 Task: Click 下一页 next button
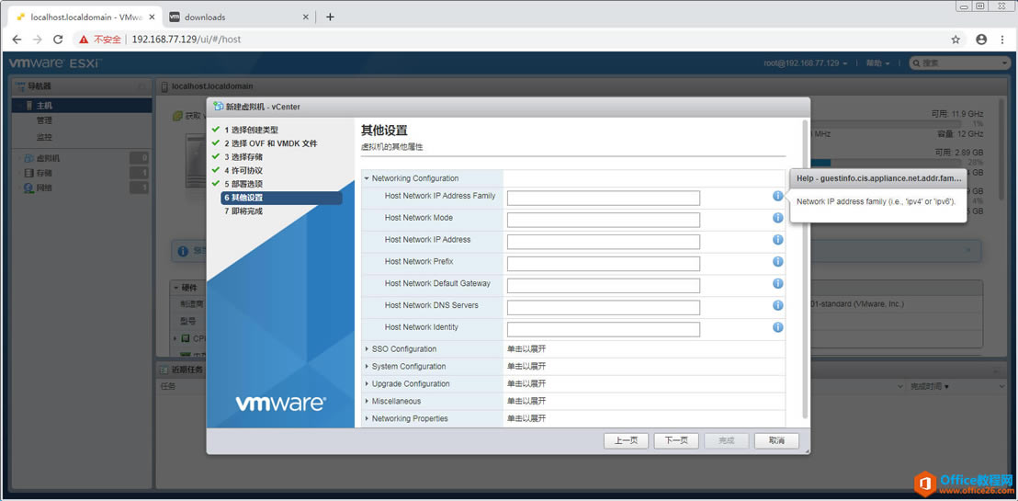[676, 440]
